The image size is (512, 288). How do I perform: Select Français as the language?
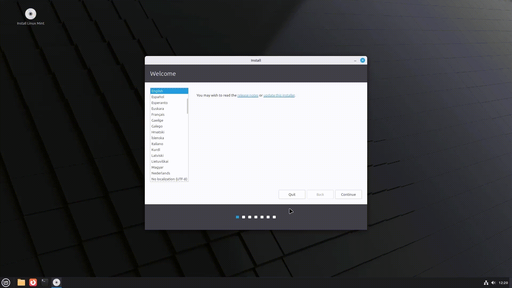pos(158,115)
